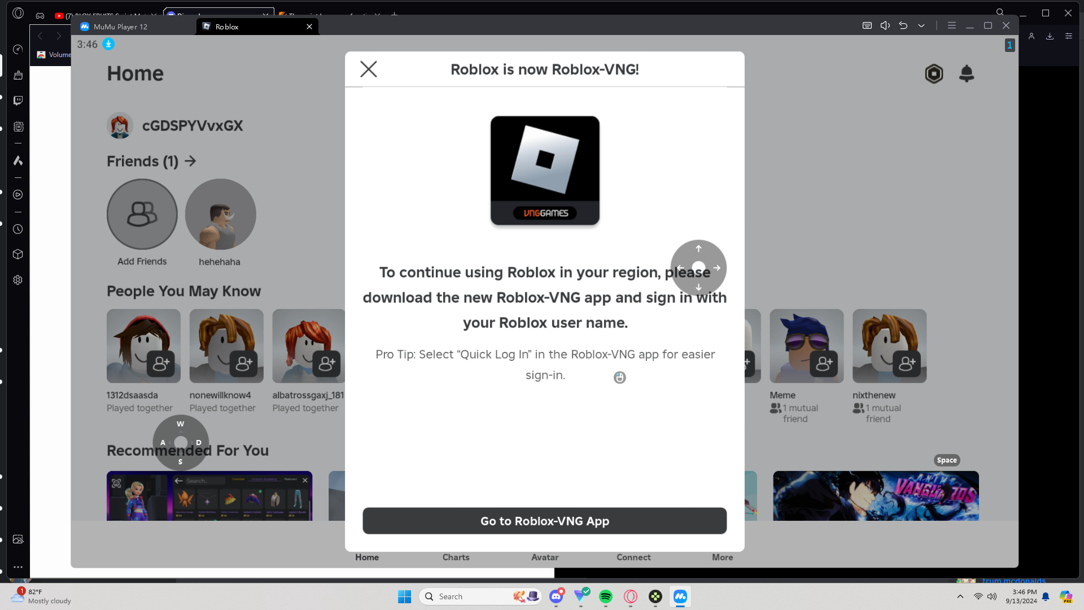Open Spotify from taskbar

click(x=606, y=596)
